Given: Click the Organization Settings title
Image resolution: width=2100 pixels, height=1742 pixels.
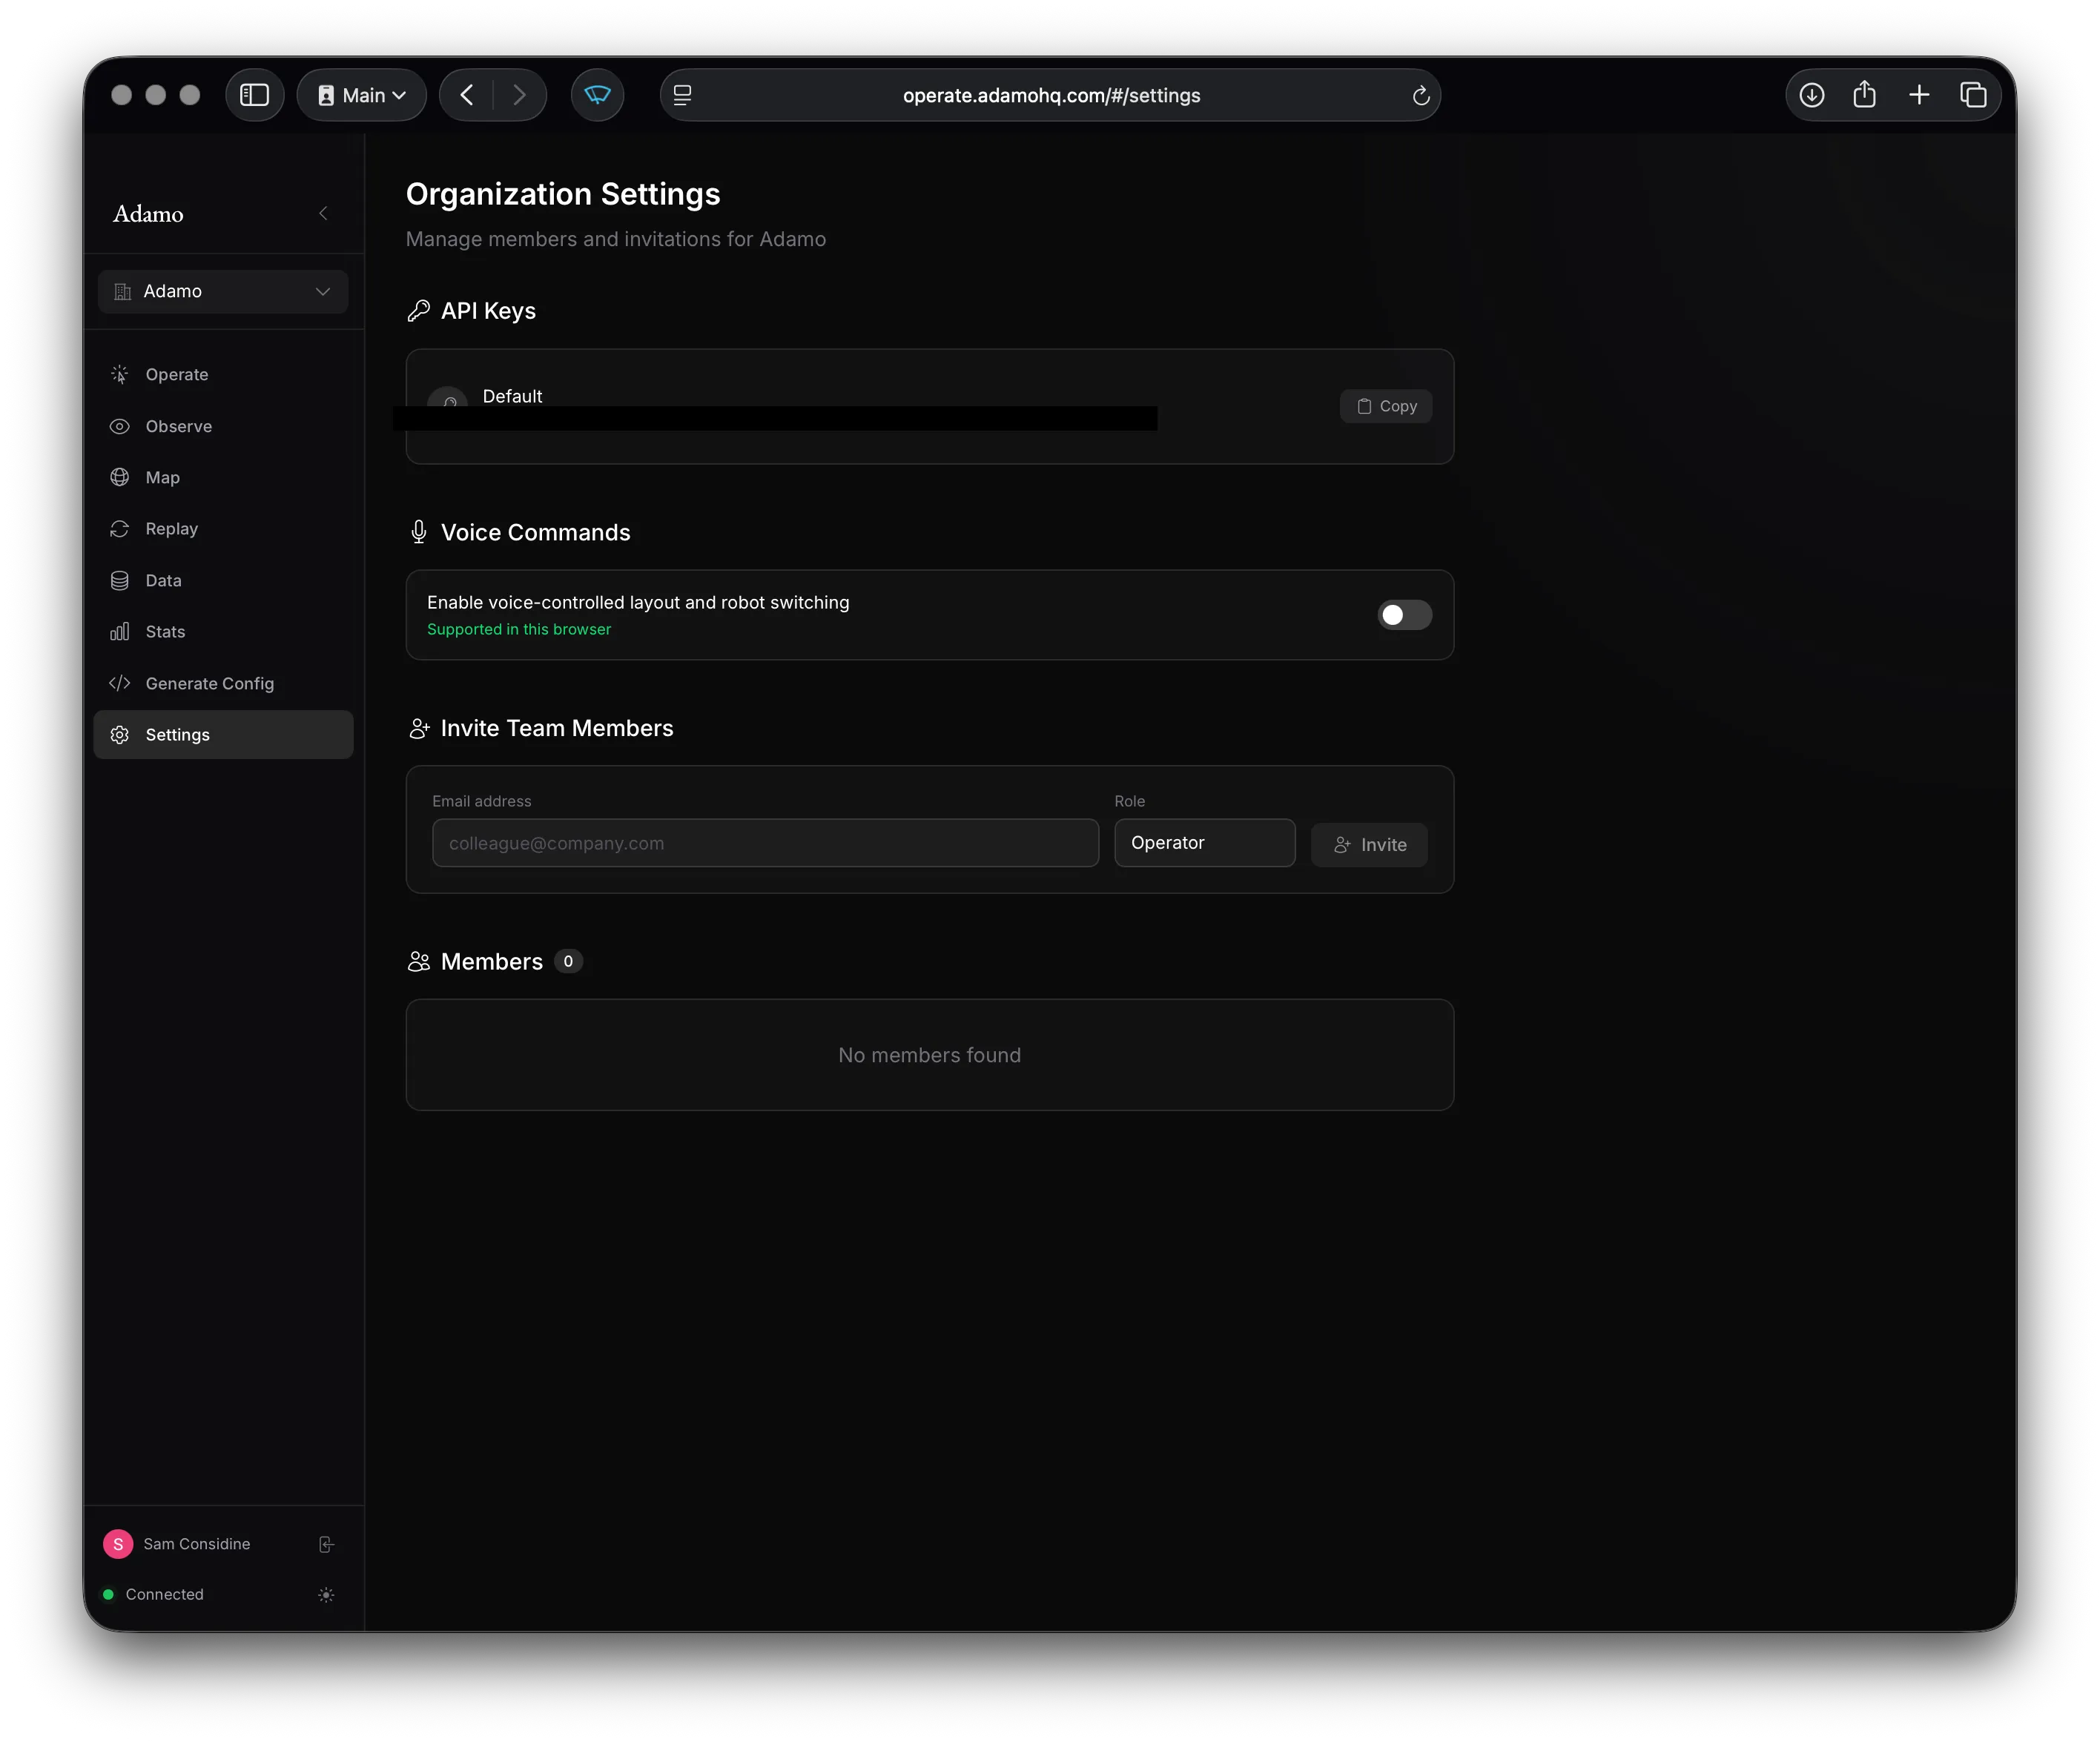Looking at the screenshot, I should [563, 194].
